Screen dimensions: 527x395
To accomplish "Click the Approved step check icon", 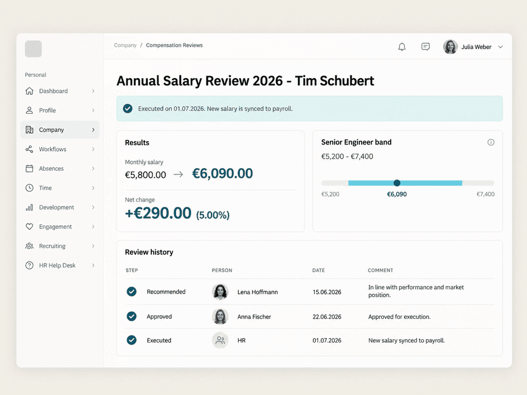I will coord(131,316).
